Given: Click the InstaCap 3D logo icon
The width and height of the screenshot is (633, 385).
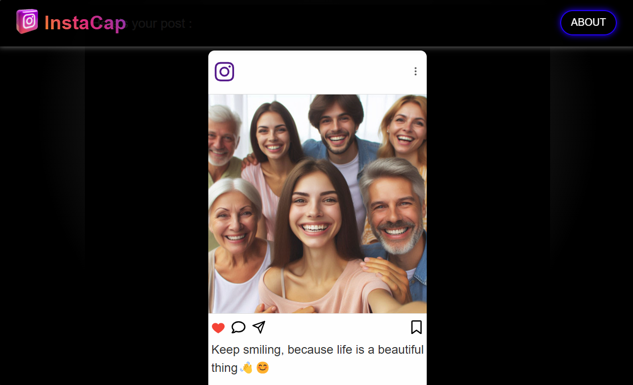Looking at the screenshot, I should point(27,22).
